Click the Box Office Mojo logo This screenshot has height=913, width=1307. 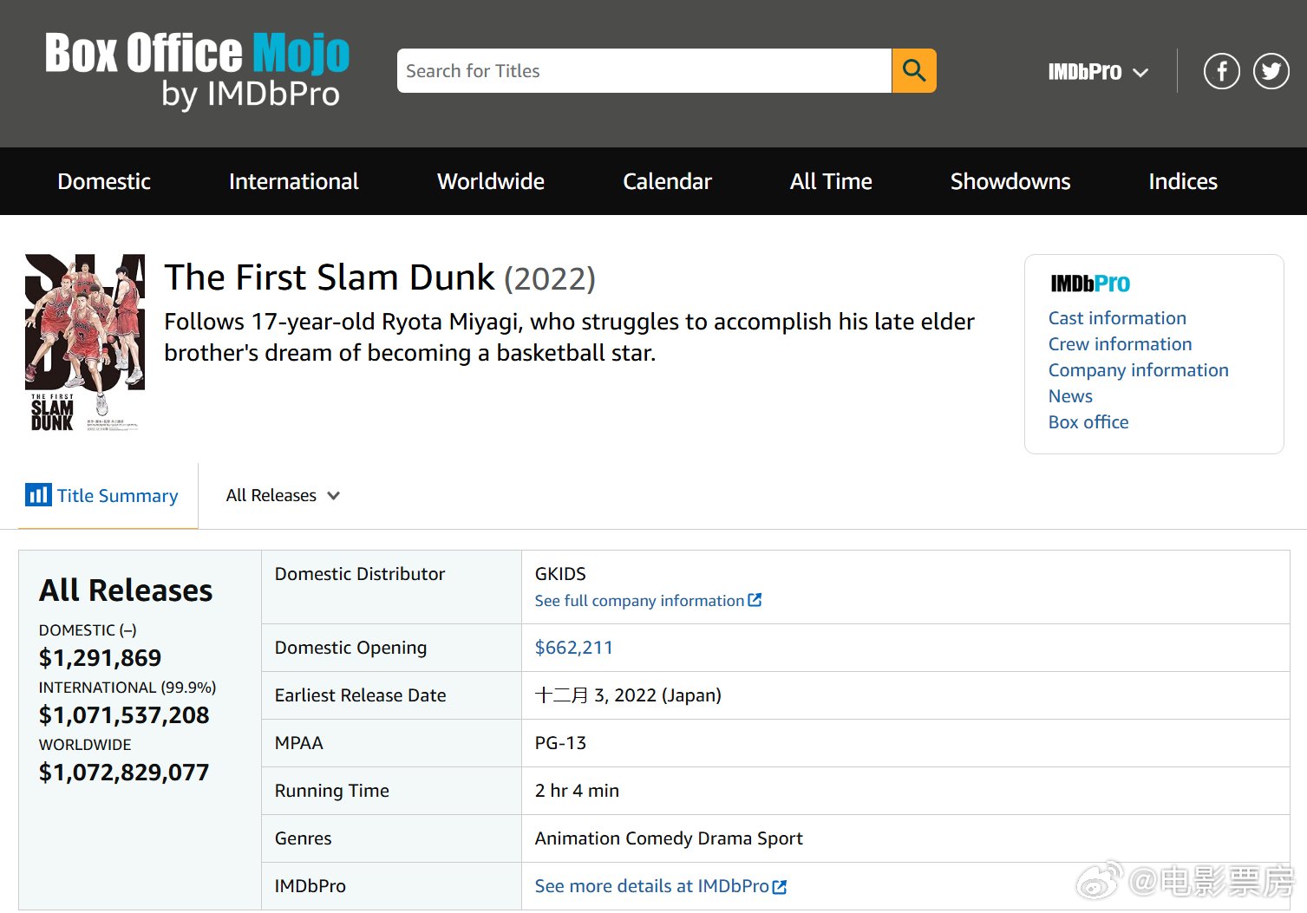click(x=197, y=71)
